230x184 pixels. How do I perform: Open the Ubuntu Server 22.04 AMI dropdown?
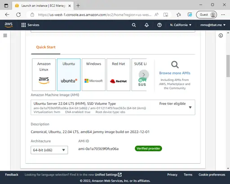(x=113, y=108)
